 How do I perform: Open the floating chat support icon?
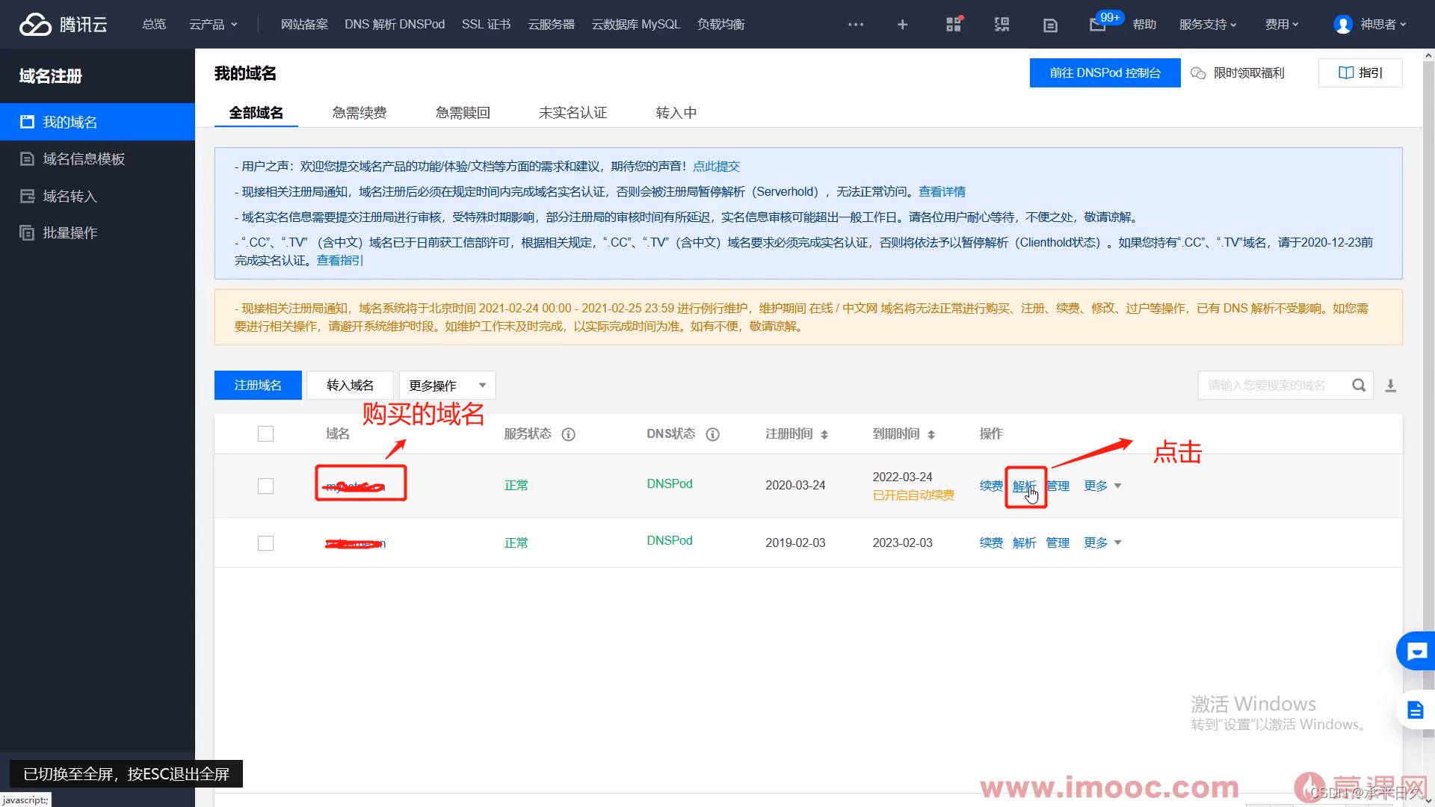[1416, 652]
